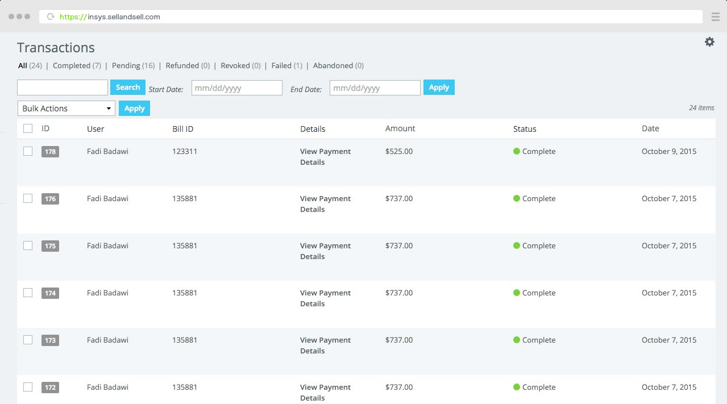Image resolution: width=727 pixels, height=404 pixels.
Task: Click the green Complete indicator on transaction 172
Action: click(x=517, y=387)
